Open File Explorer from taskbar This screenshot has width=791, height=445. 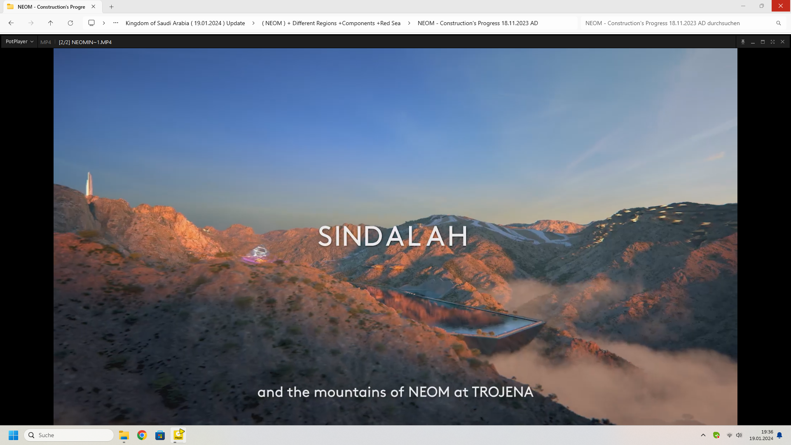click(x=124, y=435)
